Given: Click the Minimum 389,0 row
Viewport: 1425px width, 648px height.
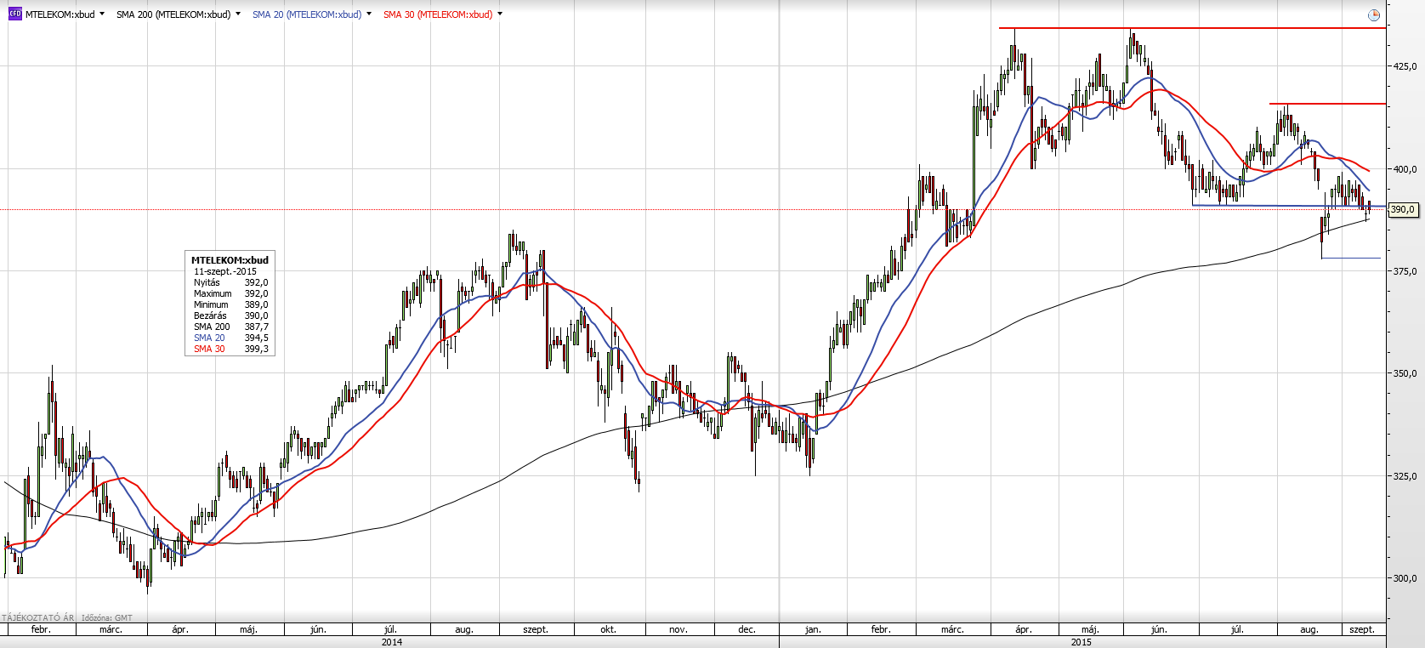Looking at the screenshot, I should point(230,304).
